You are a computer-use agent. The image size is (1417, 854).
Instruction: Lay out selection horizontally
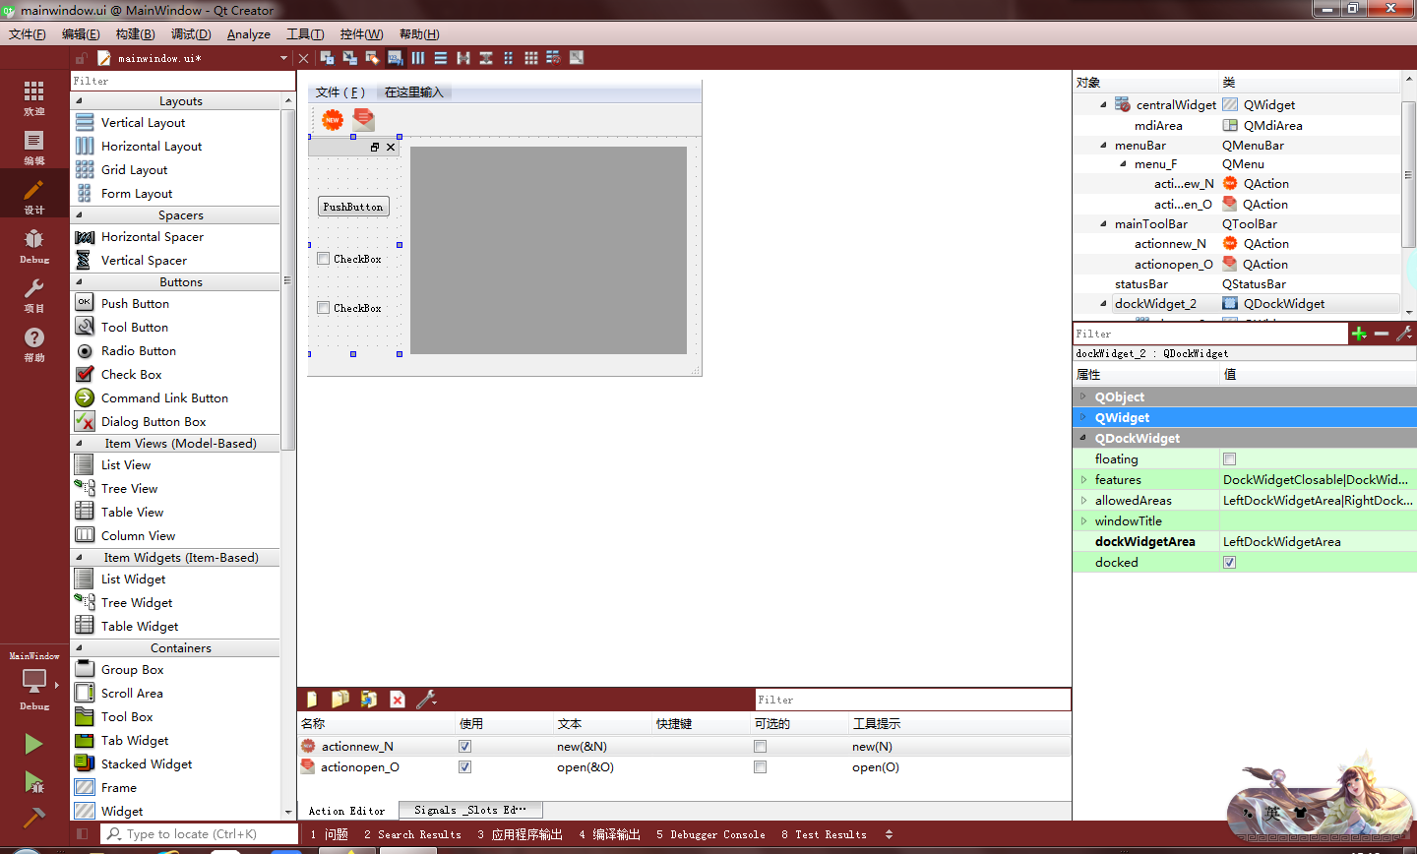[x=418, y=57]
